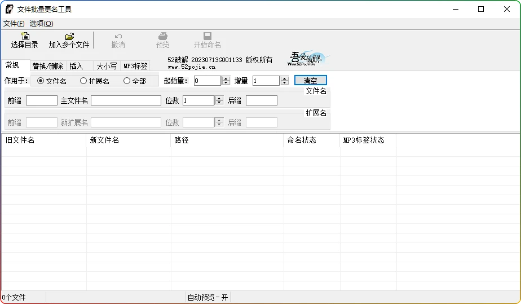Increase the 增量 value with the up arrow
This screenshot has width=521, height=304.
284,78
